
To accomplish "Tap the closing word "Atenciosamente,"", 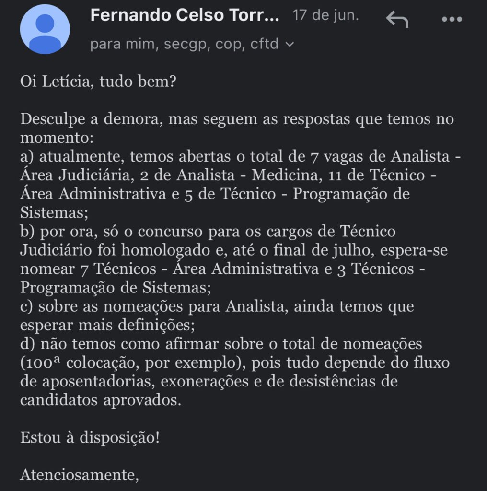I will (80, 475).
